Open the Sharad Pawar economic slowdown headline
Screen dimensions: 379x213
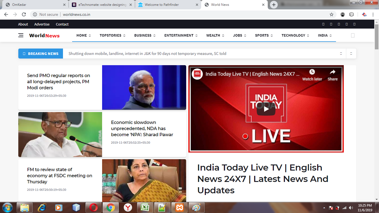142,128
